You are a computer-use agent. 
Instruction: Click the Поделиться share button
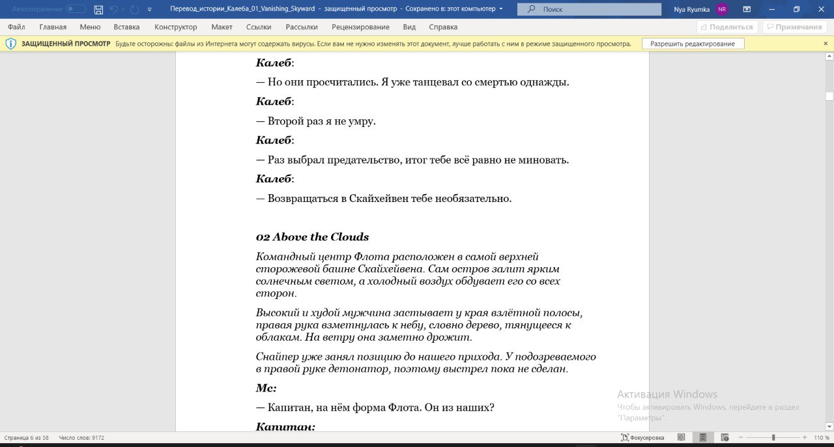pos(726,27)
